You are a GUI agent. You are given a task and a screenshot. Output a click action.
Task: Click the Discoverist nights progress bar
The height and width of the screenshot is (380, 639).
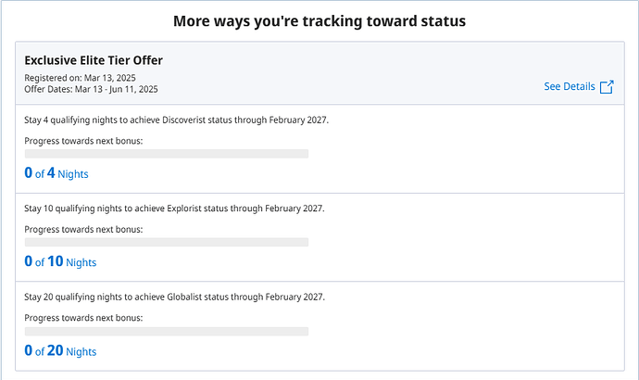(167, 153)
